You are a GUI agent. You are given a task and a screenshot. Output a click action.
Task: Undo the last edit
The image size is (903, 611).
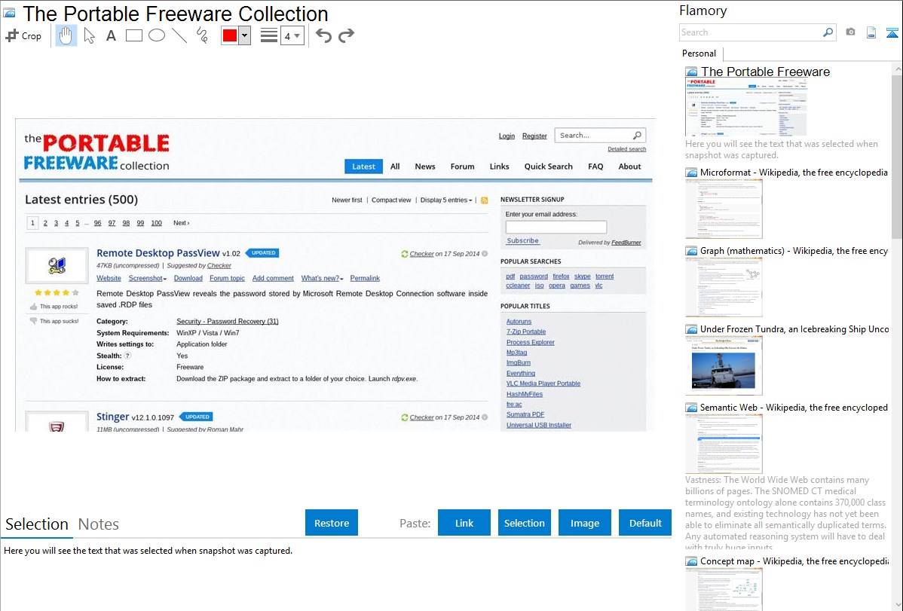click(323, 35)
